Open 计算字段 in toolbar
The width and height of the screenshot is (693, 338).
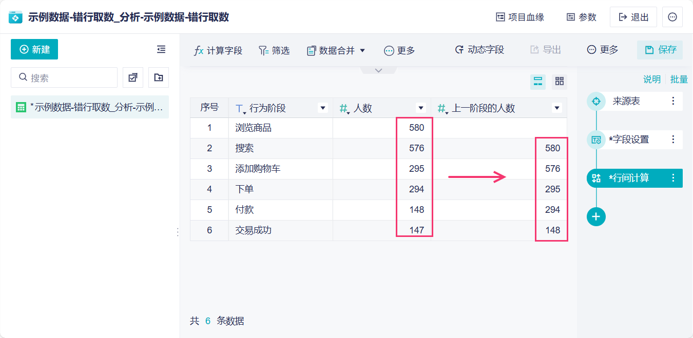218,50
